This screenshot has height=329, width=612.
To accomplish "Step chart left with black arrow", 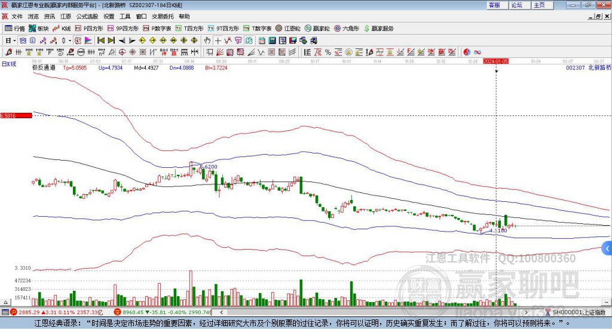I will click(x=122, y=41).
